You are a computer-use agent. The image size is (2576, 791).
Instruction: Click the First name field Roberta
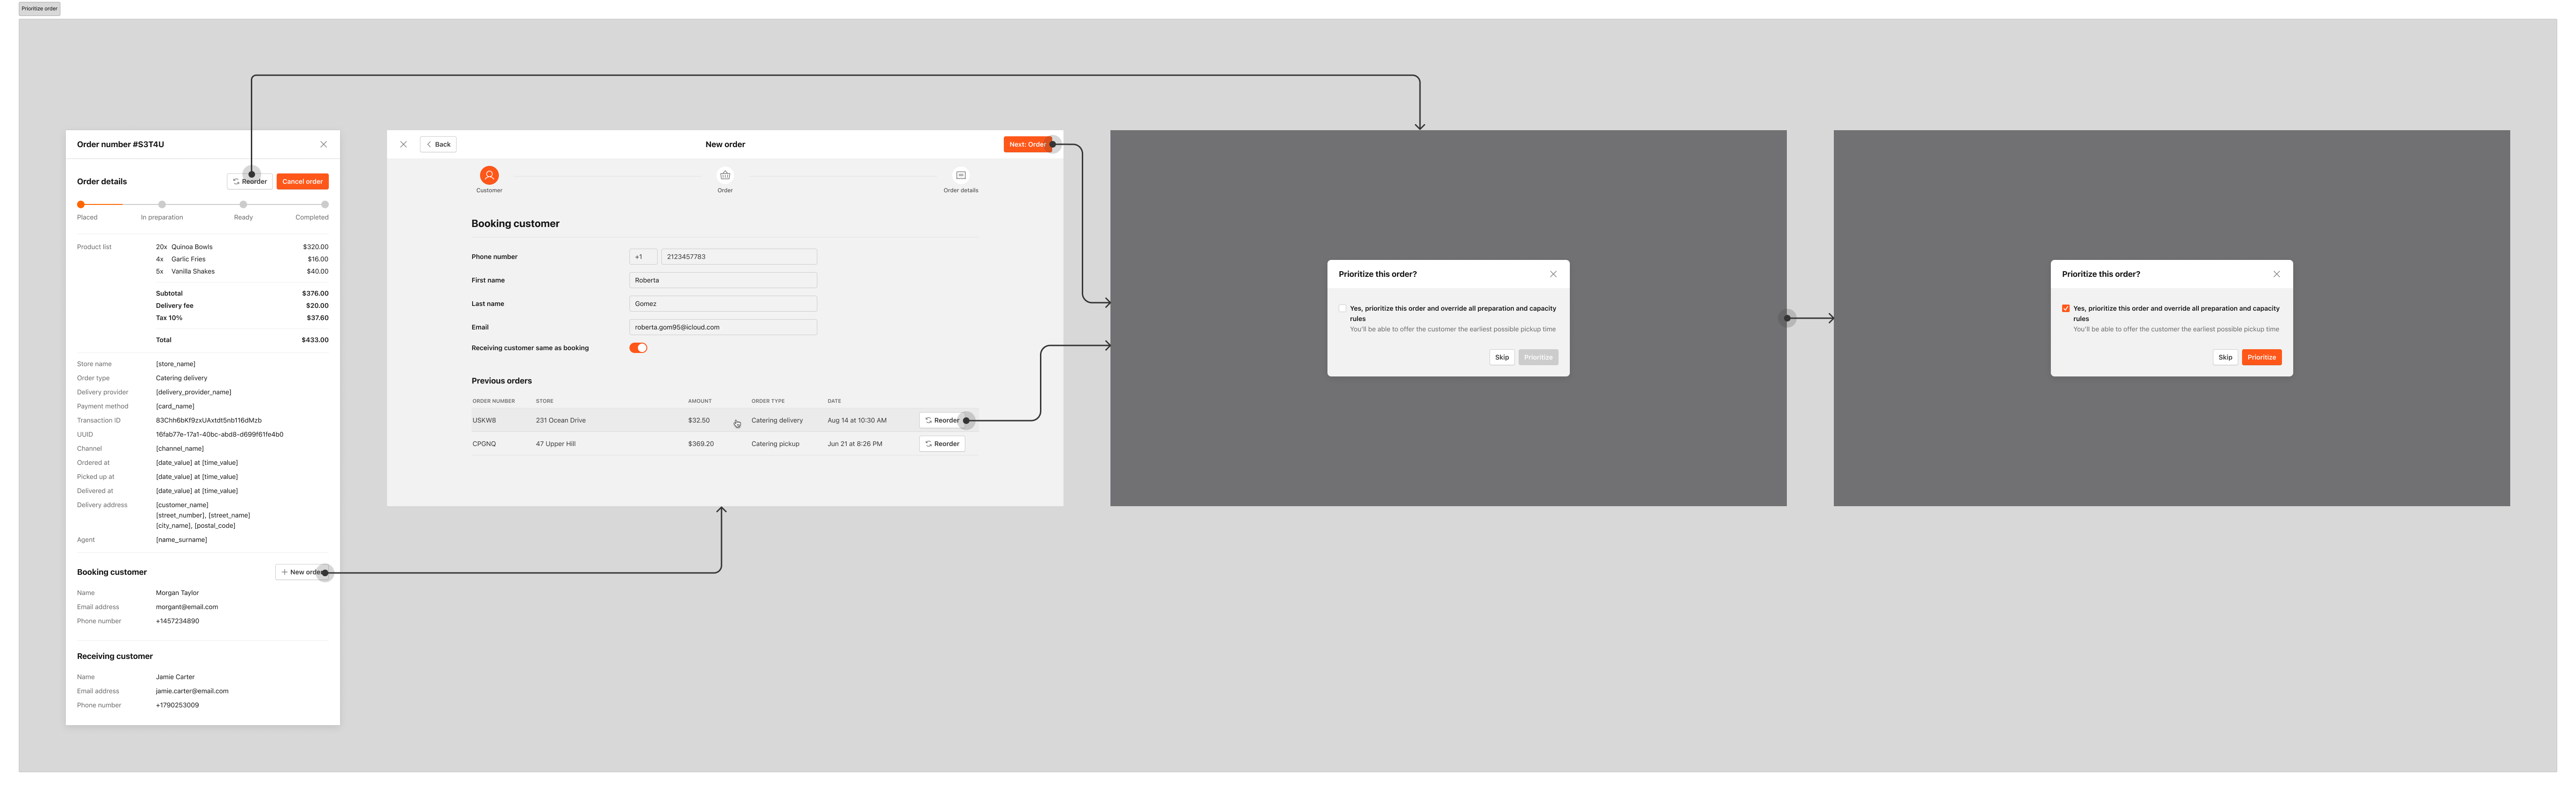pyautogui.click(x=723, y=280)
